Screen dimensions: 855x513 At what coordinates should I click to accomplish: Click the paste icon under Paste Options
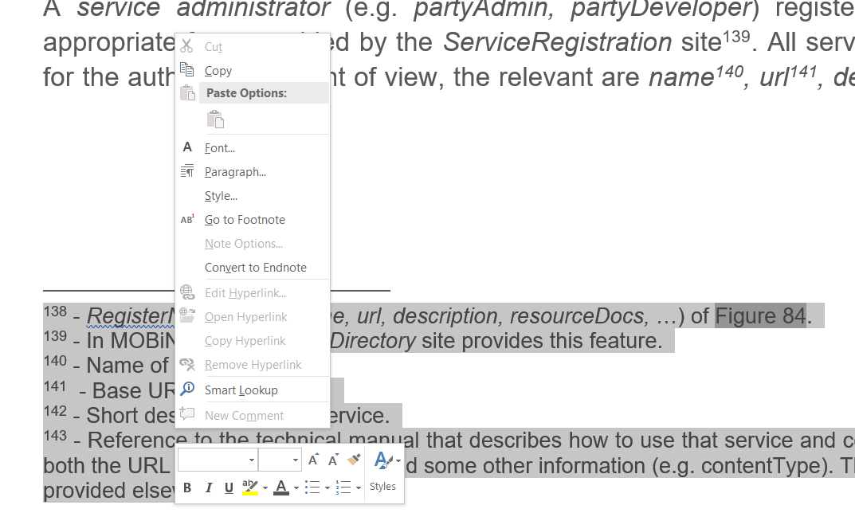pyautogui.click(x=215, y=119)
